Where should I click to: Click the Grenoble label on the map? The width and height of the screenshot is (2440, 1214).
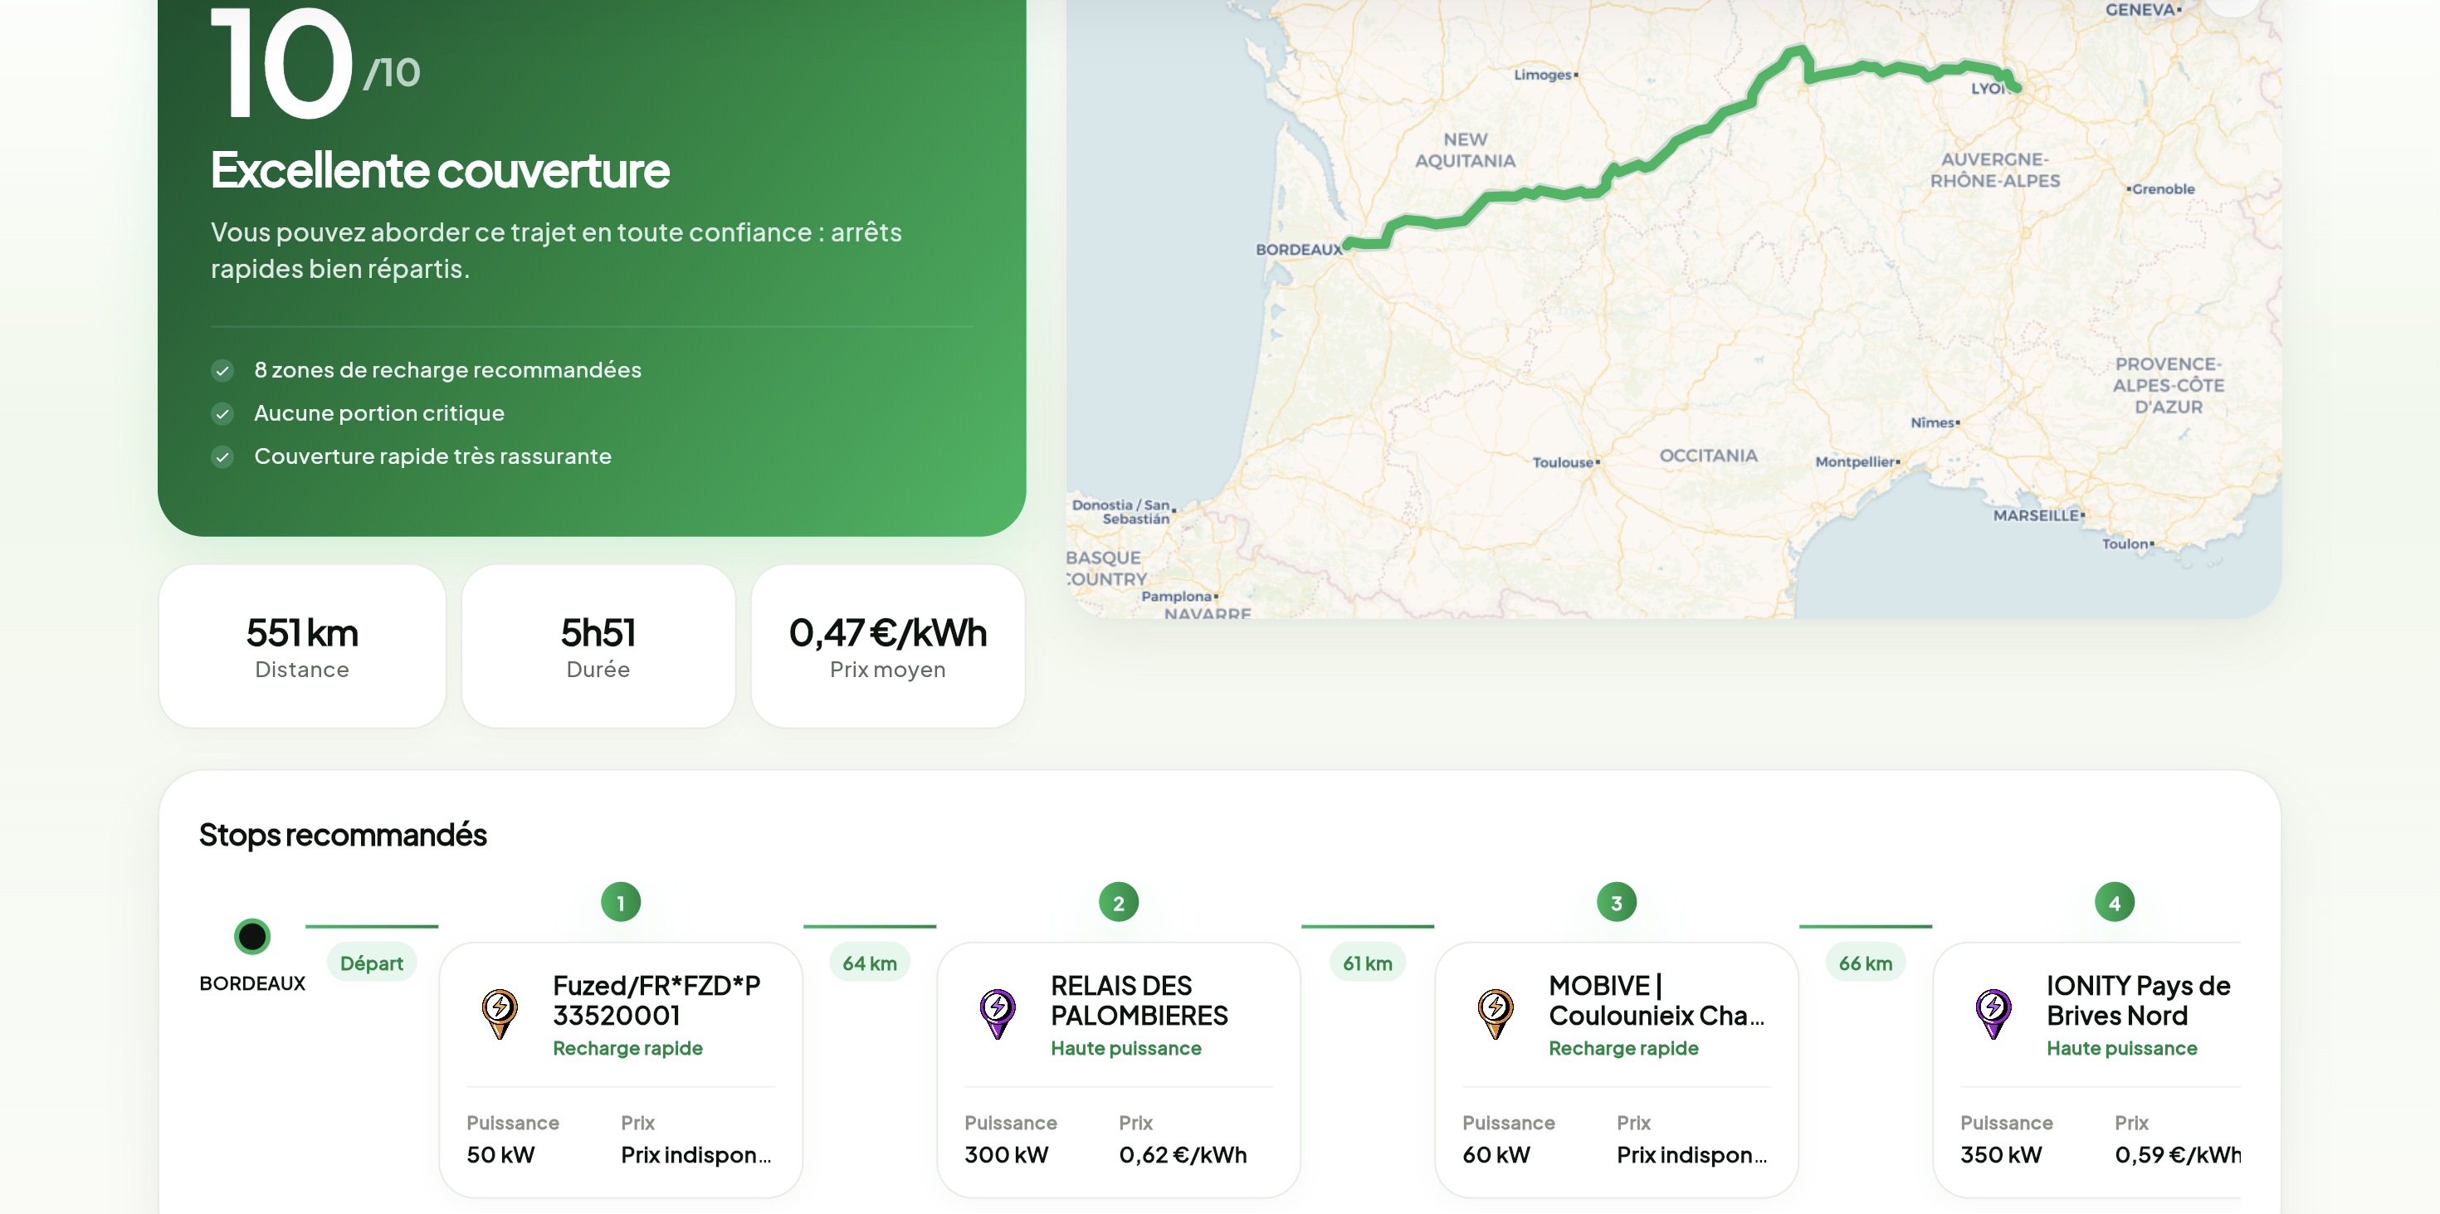(2160, 189)
